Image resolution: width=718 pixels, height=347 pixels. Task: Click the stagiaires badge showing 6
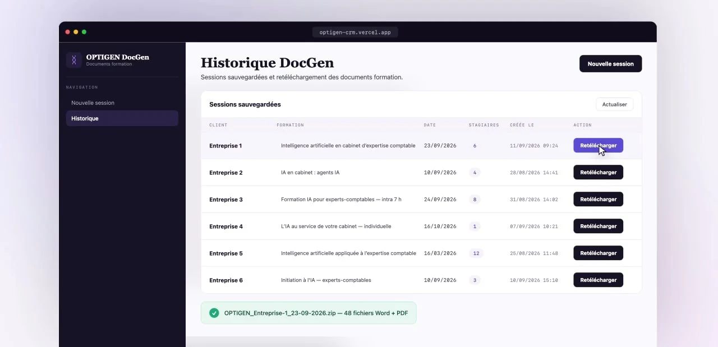pos(475,146)
